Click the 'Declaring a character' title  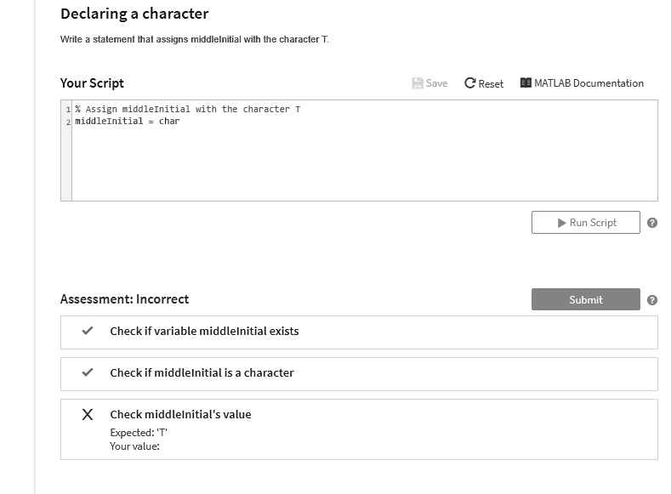[134, 14]
